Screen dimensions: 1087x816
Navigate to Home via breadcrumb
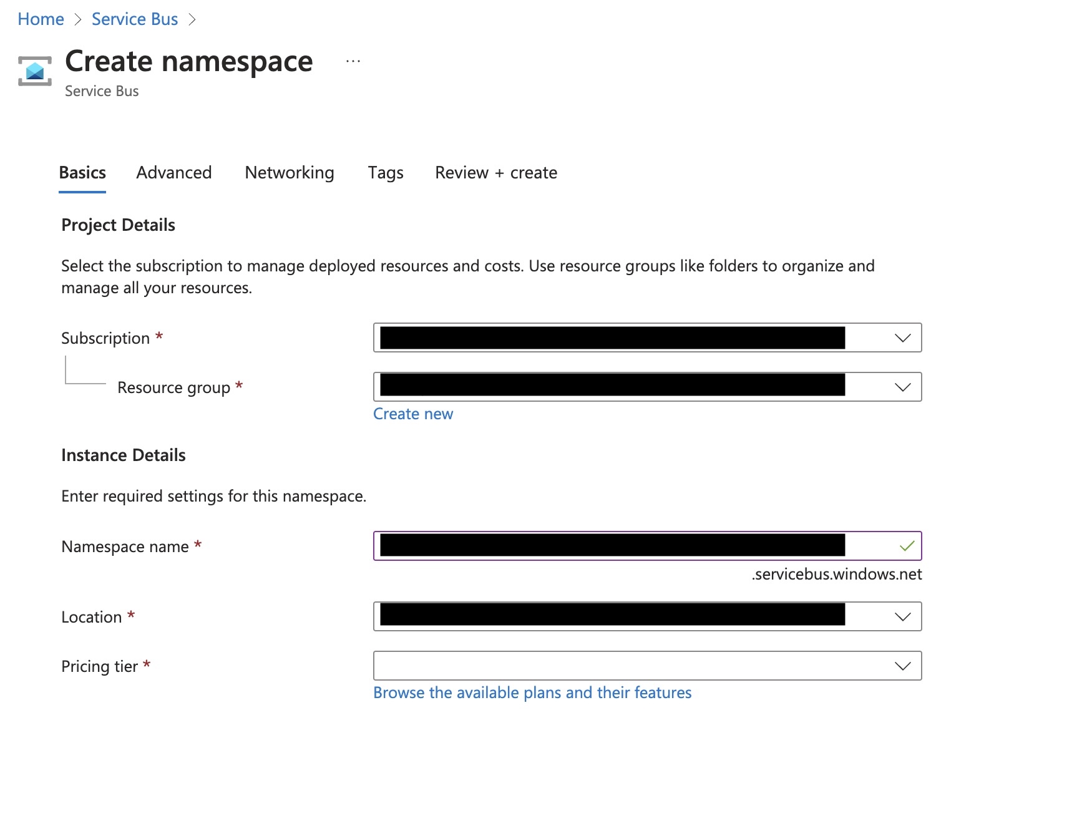41,19
